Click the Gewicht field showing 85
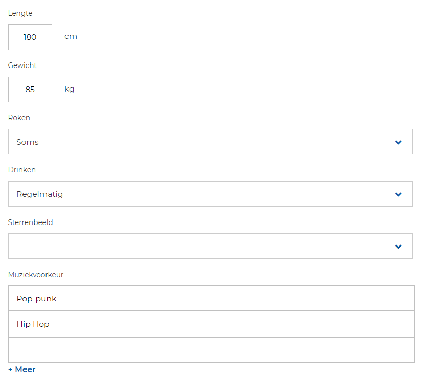 coord(30,90)
